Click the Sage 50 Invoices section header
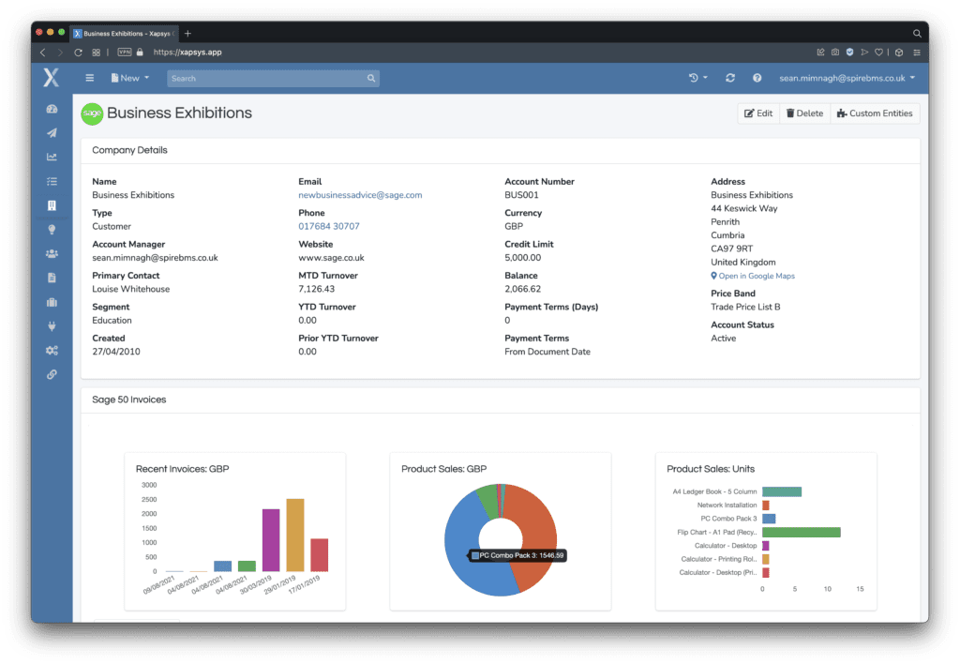This screenshot has width=960, height=664. tap(129, 400)
